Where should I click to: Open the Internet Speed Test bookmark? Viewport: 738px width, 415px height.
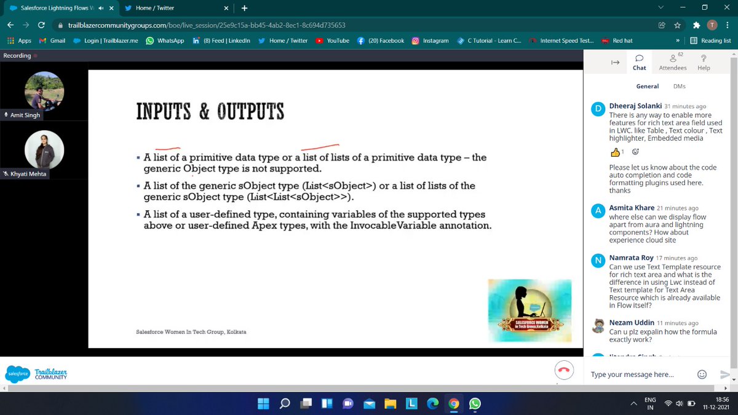(561, 41)
